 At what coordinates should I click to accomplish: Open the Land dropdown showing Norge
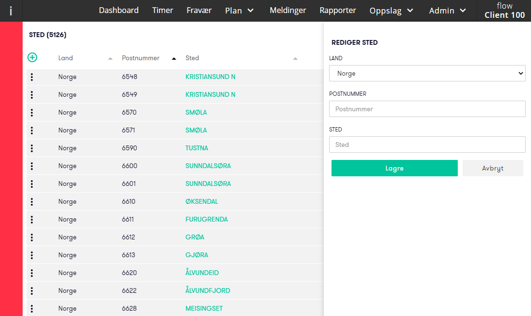coord(427,74)
